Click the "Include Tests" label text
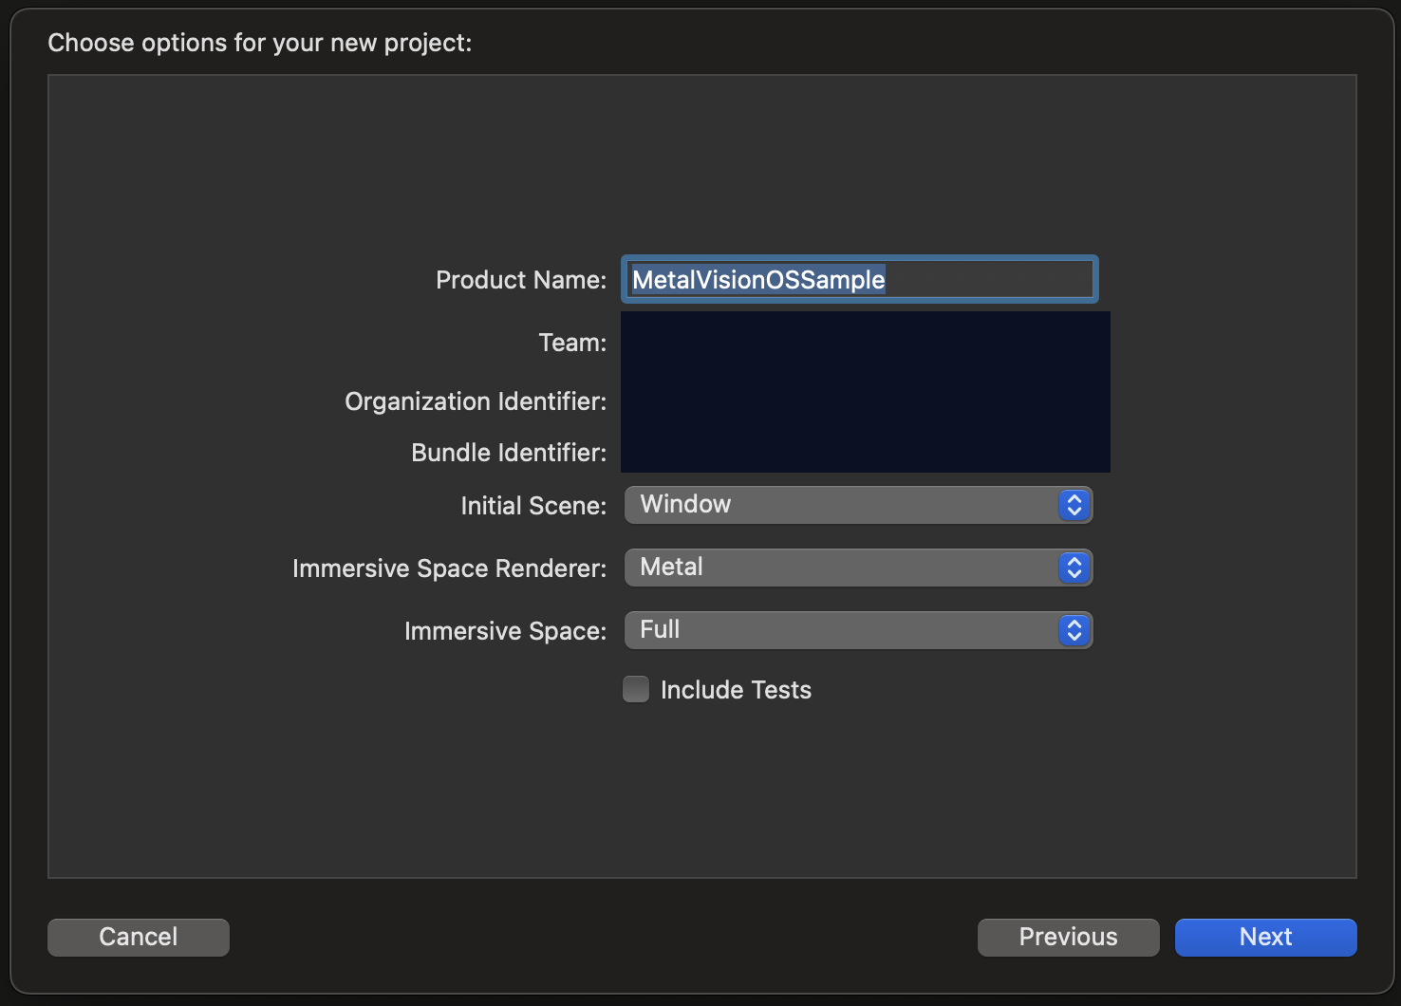The image size is (1401, 1006). coord(736,690)
